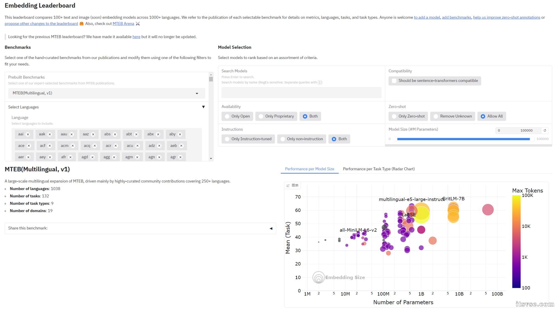
Task: Reset the Model Size range icon
Action: click(x=545, y=131)
